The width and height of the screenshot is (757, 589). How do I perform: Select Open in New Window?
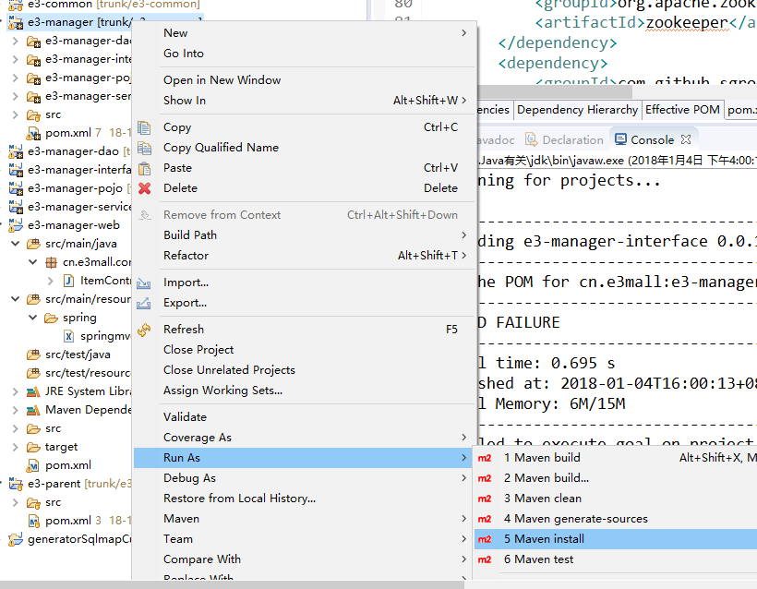(304, 80)
